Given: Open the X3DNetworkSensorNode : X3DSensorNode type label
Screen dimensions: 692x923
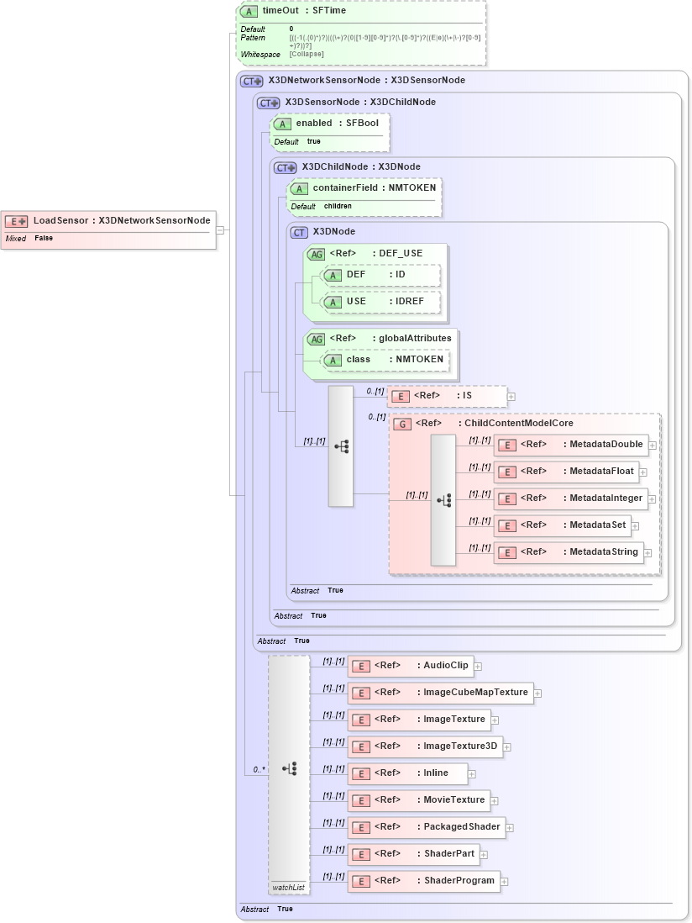Looking at the screenshot, I should 366,80.
